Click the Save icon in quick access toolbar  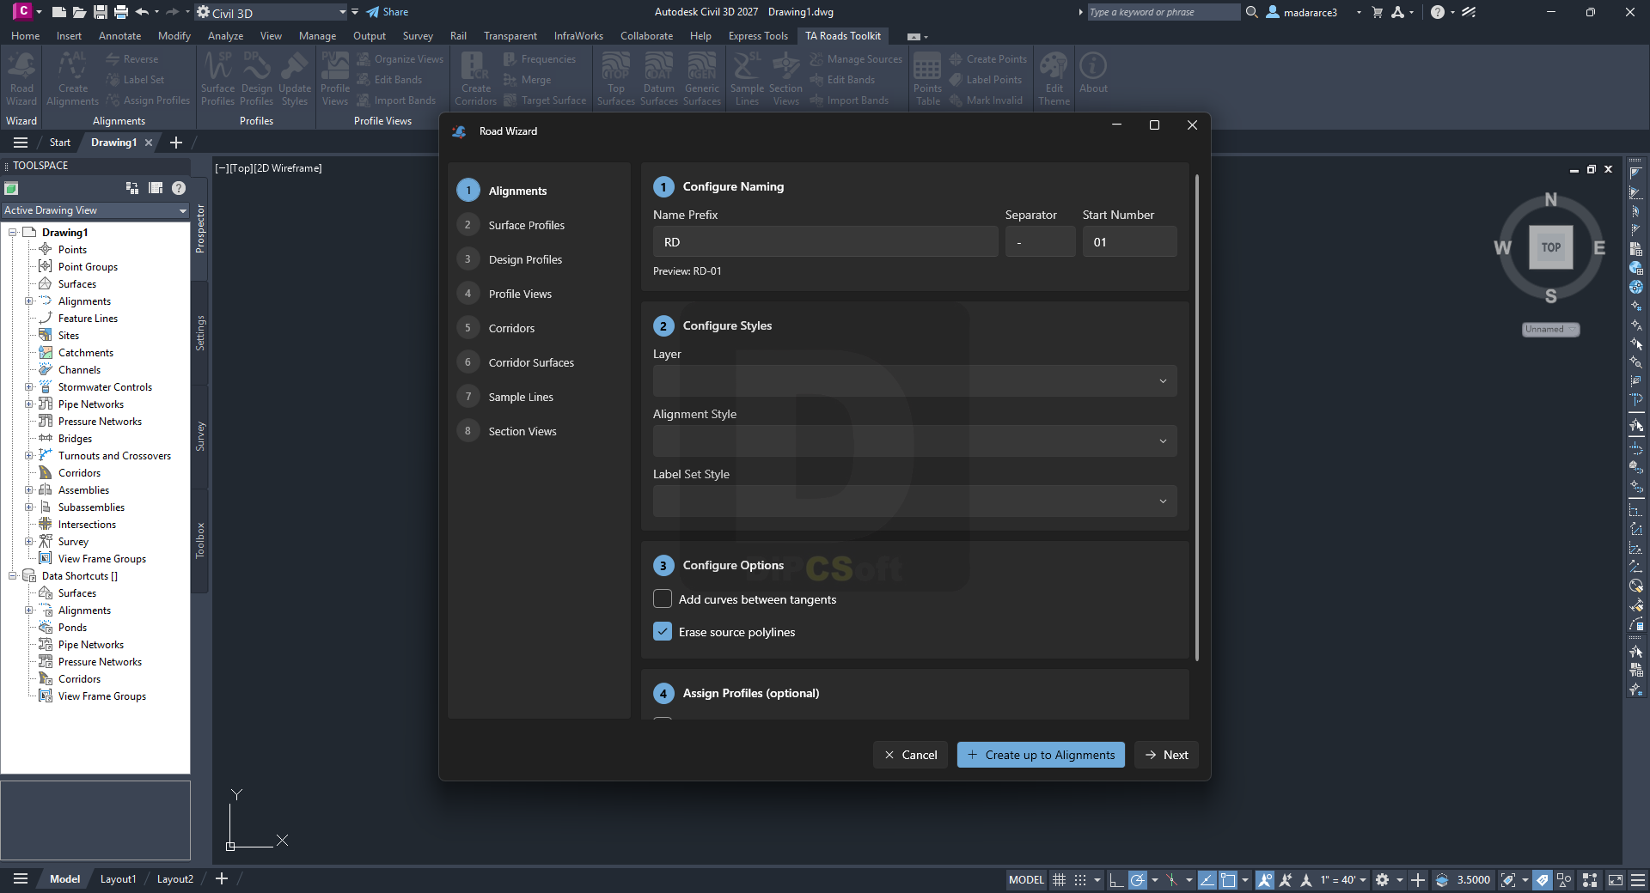point(101,12)
